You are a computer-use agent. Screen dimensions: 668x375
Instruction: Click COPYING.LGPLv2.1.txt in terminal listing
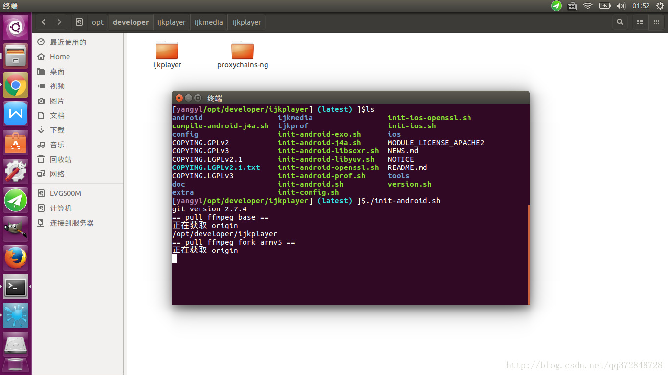tap(216, 167)
